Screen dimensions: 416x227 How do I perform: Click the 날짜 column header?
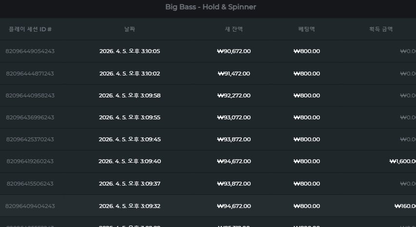coord(130,29)
